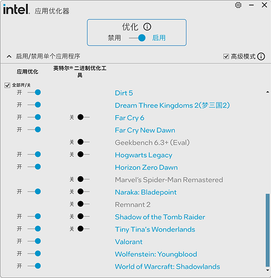Open the Valorant link
The width and height of the screenshot is (271, 278).
129,242
